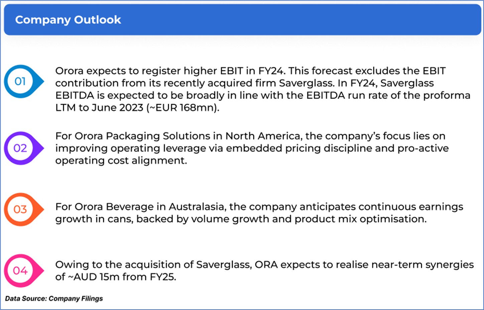The width and height of the screenshot is (484, 310).
Task: Select the orange 03 marker icon
Action: coord(21,210)
